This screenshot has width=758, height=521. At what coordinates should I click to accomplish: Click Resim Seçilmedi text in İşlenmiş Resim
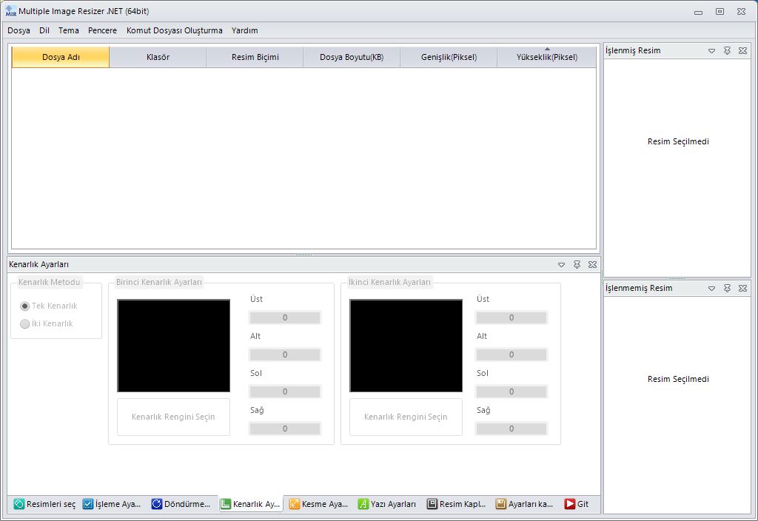pyautogui.click(x=678, y=141)
